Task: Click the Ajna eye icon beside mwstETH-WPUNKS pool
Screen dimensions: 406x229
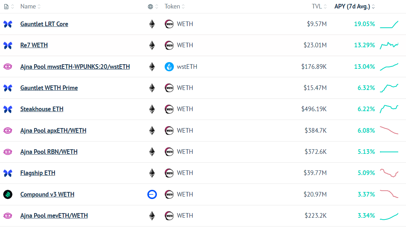Action: click(x=8, y=67)
